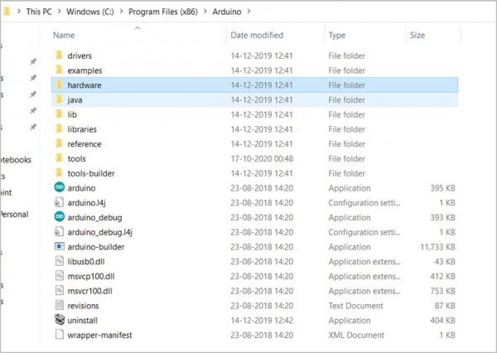Select the tools-builder folder icon

point(59,173)
